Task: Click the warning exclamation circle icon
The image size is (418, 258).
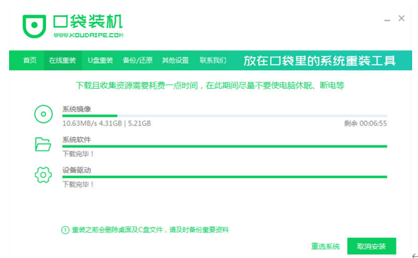Action: [65, 229]
